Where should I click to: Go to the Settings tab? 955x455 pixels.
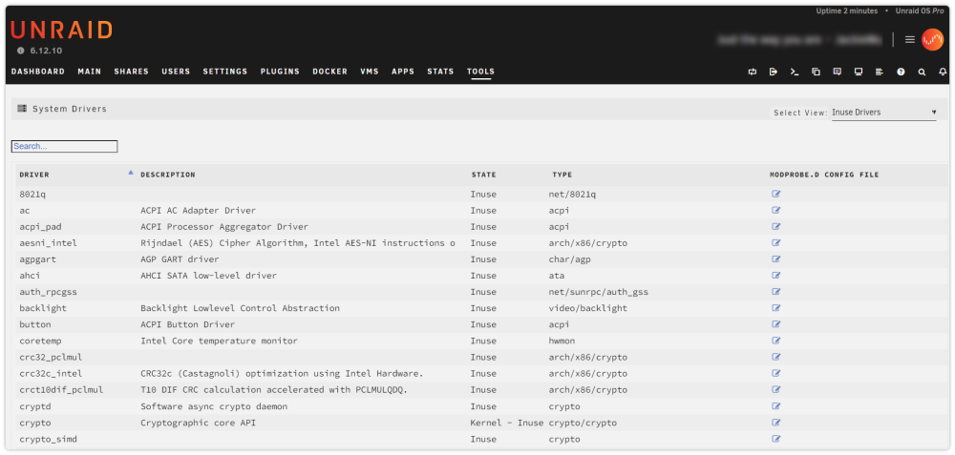pos(225,72)
